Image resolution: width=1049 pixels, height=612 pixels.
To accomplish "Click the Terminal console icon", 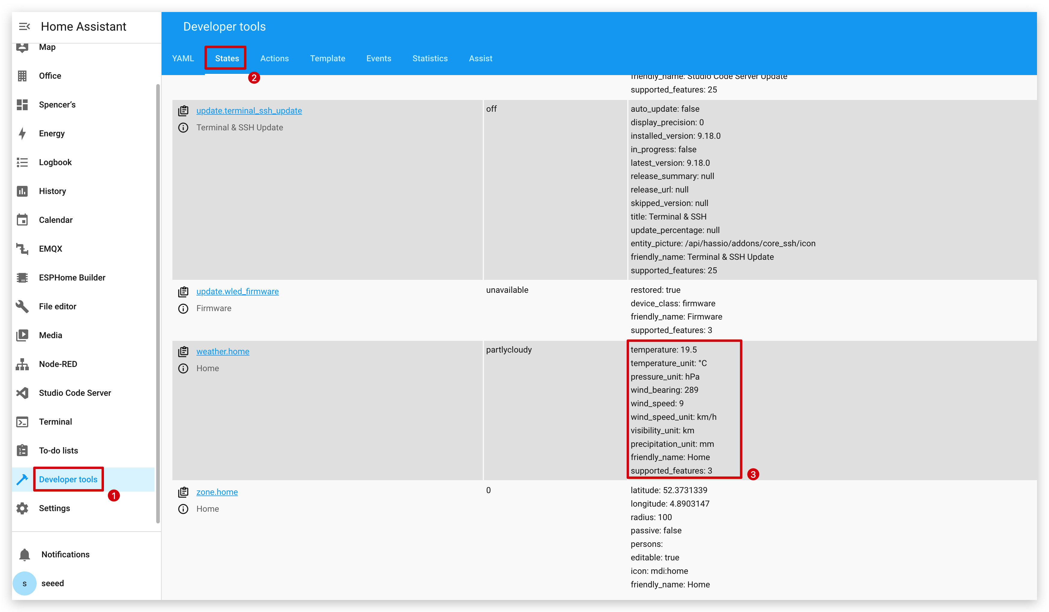I will pyautogui.click(x=22, y=422).
